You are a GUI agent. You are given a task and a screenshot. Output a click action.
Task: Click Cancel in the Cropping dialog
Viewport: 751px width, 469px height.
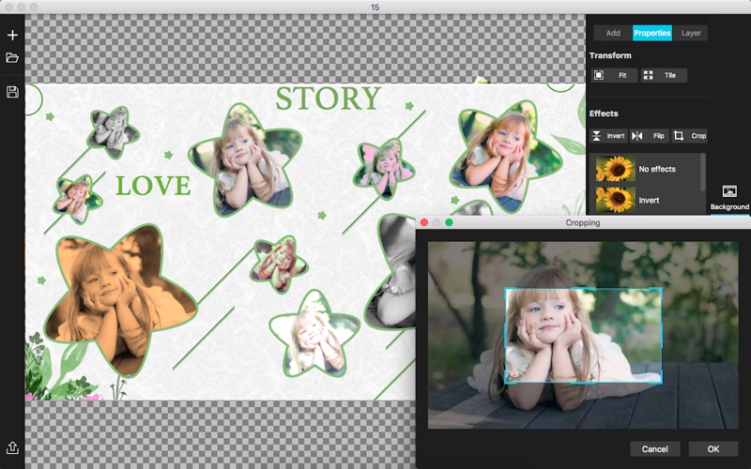[x=654, y=449]
